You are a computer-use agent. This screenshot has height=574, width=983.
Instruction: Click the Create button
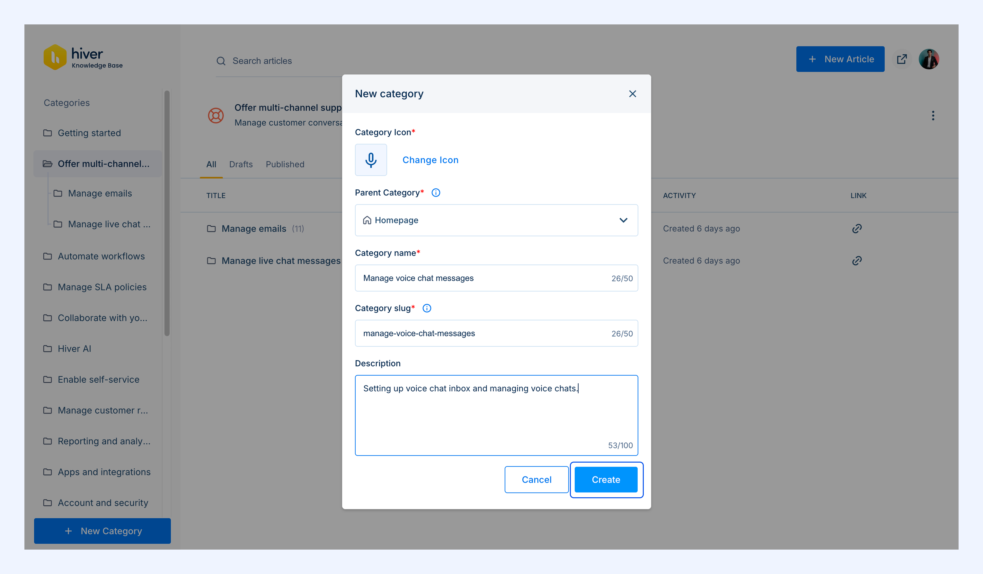click(606, 480)
